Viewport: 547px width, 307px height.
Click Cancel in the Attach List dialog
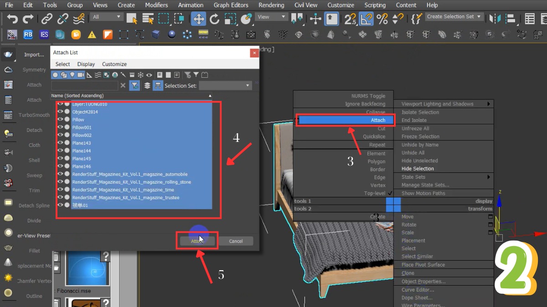pos(236,241)
